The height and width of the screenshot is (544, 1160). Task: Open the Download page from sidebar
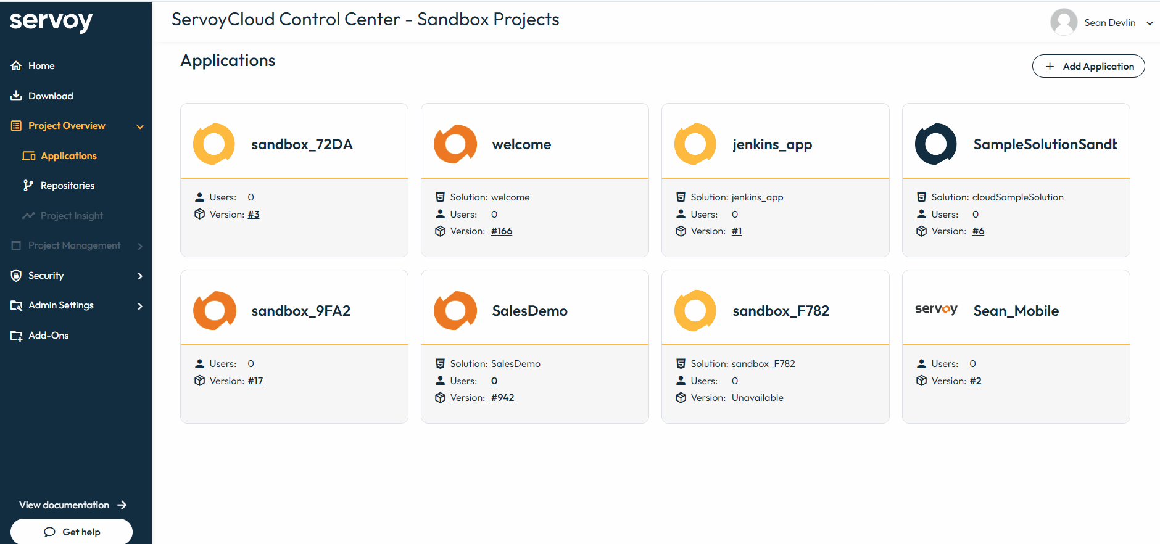pos(51,96)
